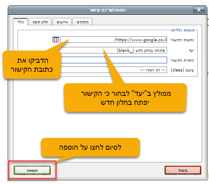This screenshot has width=209, height=184.
Task: Open the ארועים (events) tab
Action: coord(62,22)
